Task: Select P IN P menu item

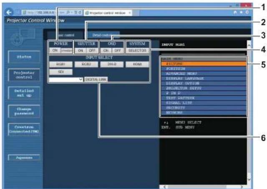Action: pyautogui.click(x=204, y=93)
